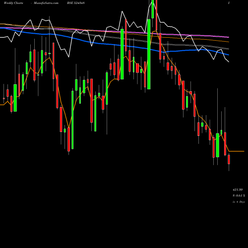The image size is (248, 248).
Task: Click the "MunafaSutra.com" label
Action: (46, 3)
